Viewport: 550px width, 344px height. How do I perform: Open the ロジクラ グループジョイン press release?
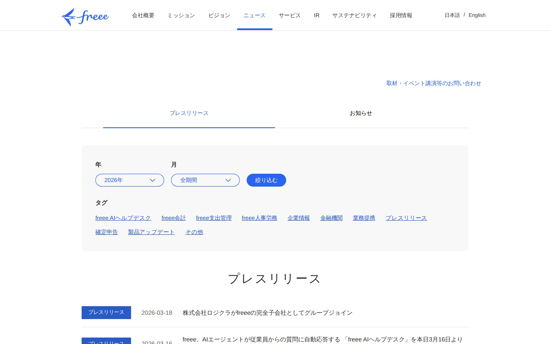(268, 313)
